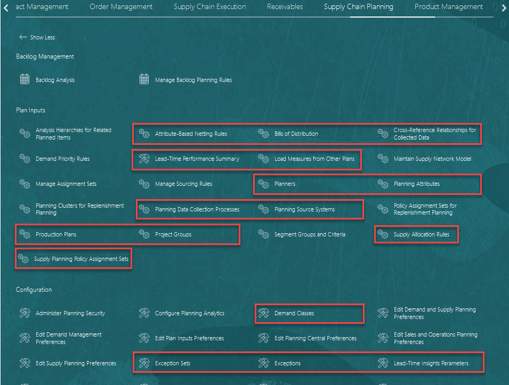Click the gears icon beside Planning Source Systems
The width and height of the screenshot is (509, 385).
pos(264,209)
